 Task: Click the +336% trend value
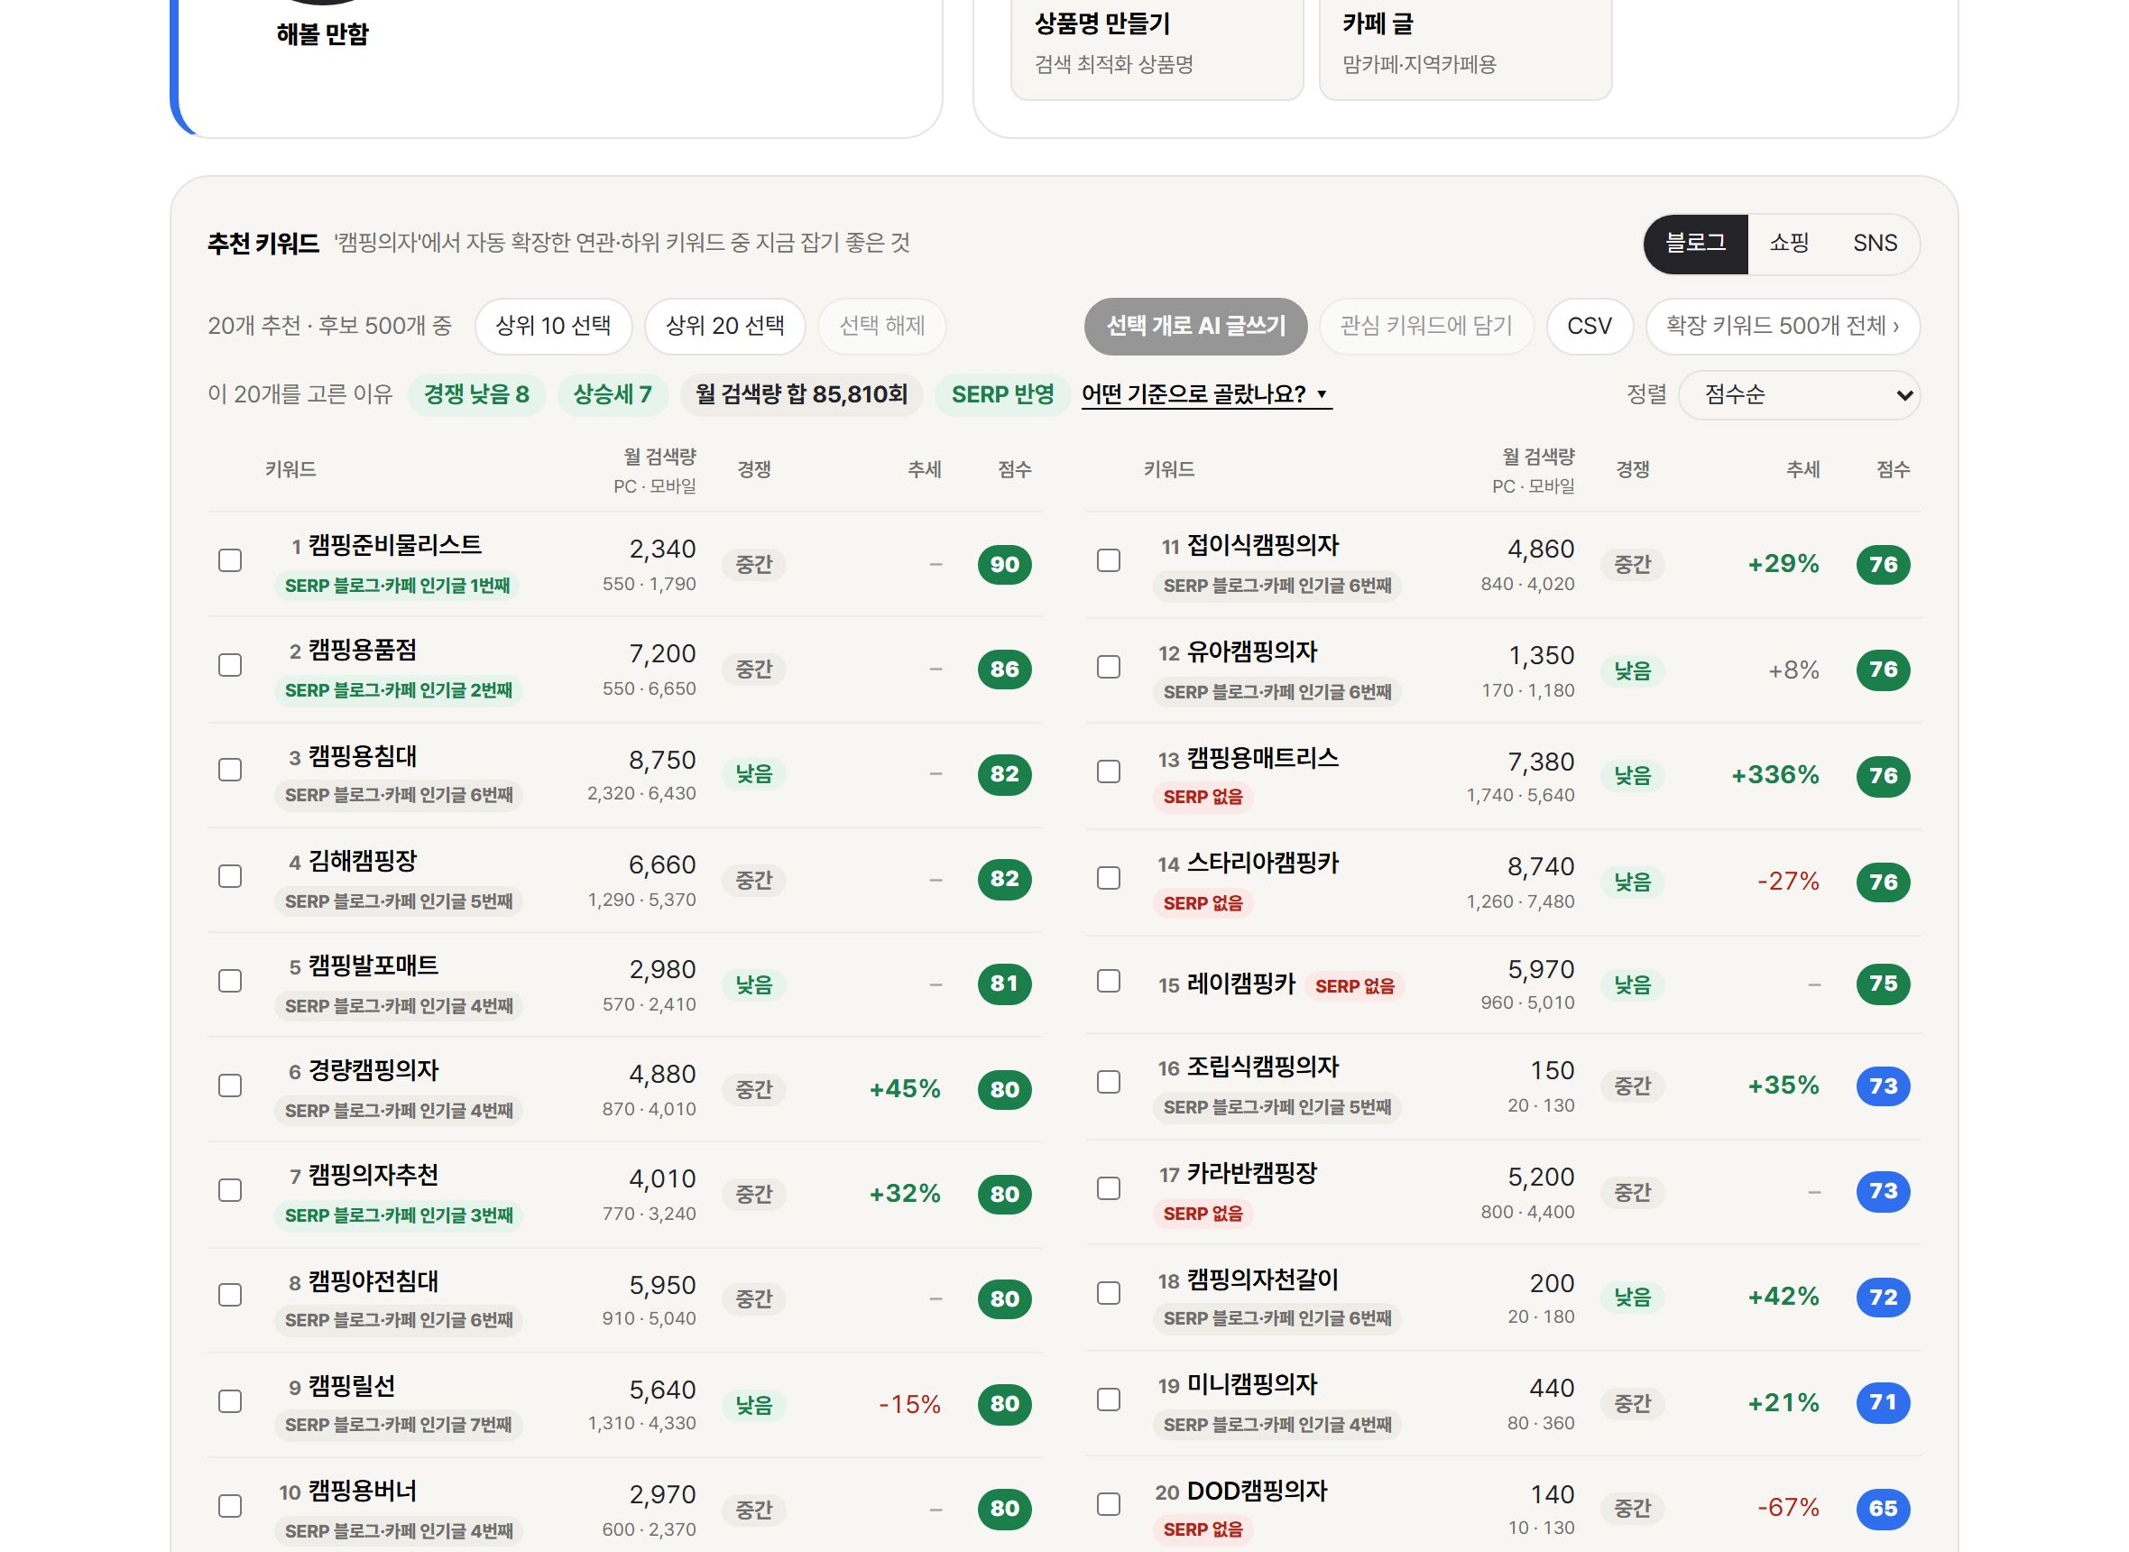point(1775,775)
